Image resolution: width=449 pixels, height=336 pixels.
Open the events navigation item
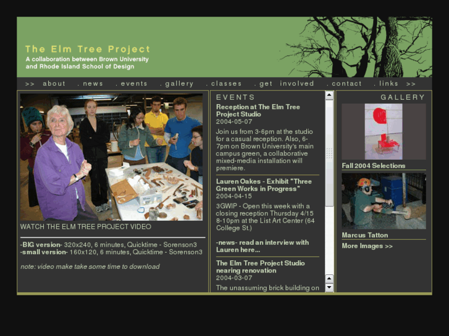coord(134,83)
